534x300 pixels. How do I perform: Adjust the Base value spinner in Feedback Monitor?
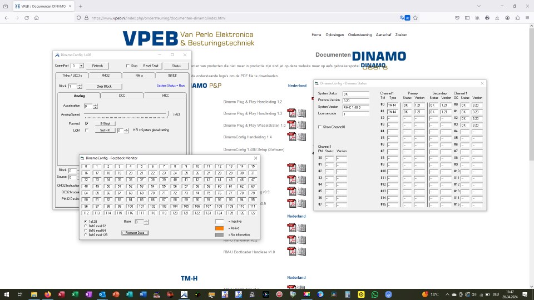146,222
